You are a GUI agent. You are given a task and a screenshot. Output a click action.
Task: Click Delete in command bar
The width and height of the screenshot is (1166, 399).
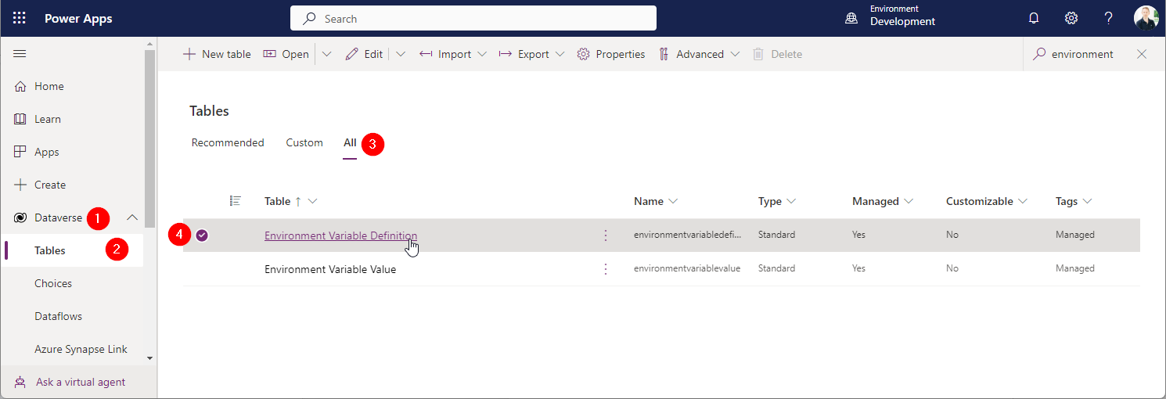click(x=778, y=54)
